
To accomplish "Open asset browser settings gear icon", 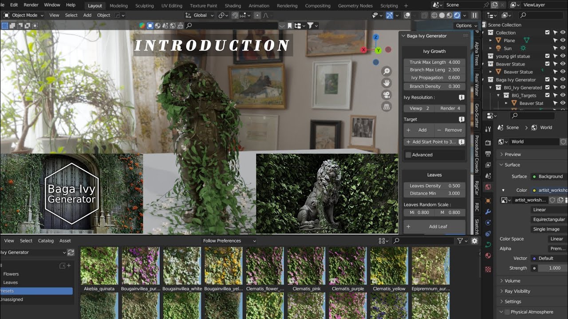I will pos(474,241).
